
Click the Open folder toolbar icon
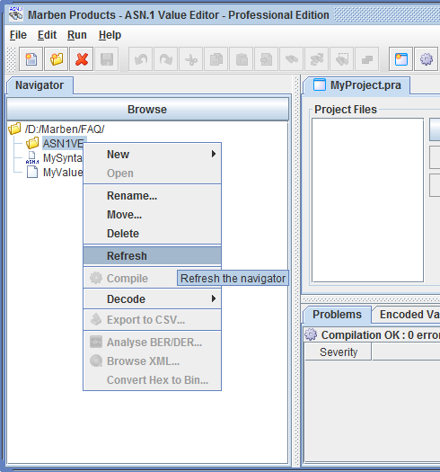57,59
